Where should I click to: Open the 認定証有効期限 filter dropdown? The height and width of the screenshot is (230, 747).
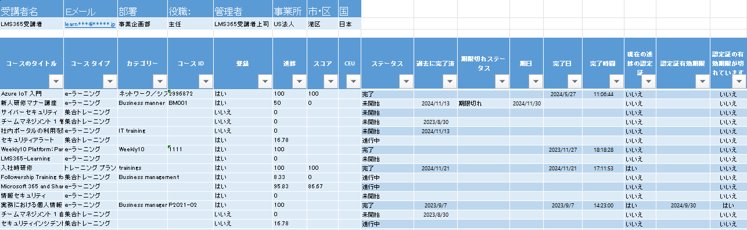pos(702,81)
